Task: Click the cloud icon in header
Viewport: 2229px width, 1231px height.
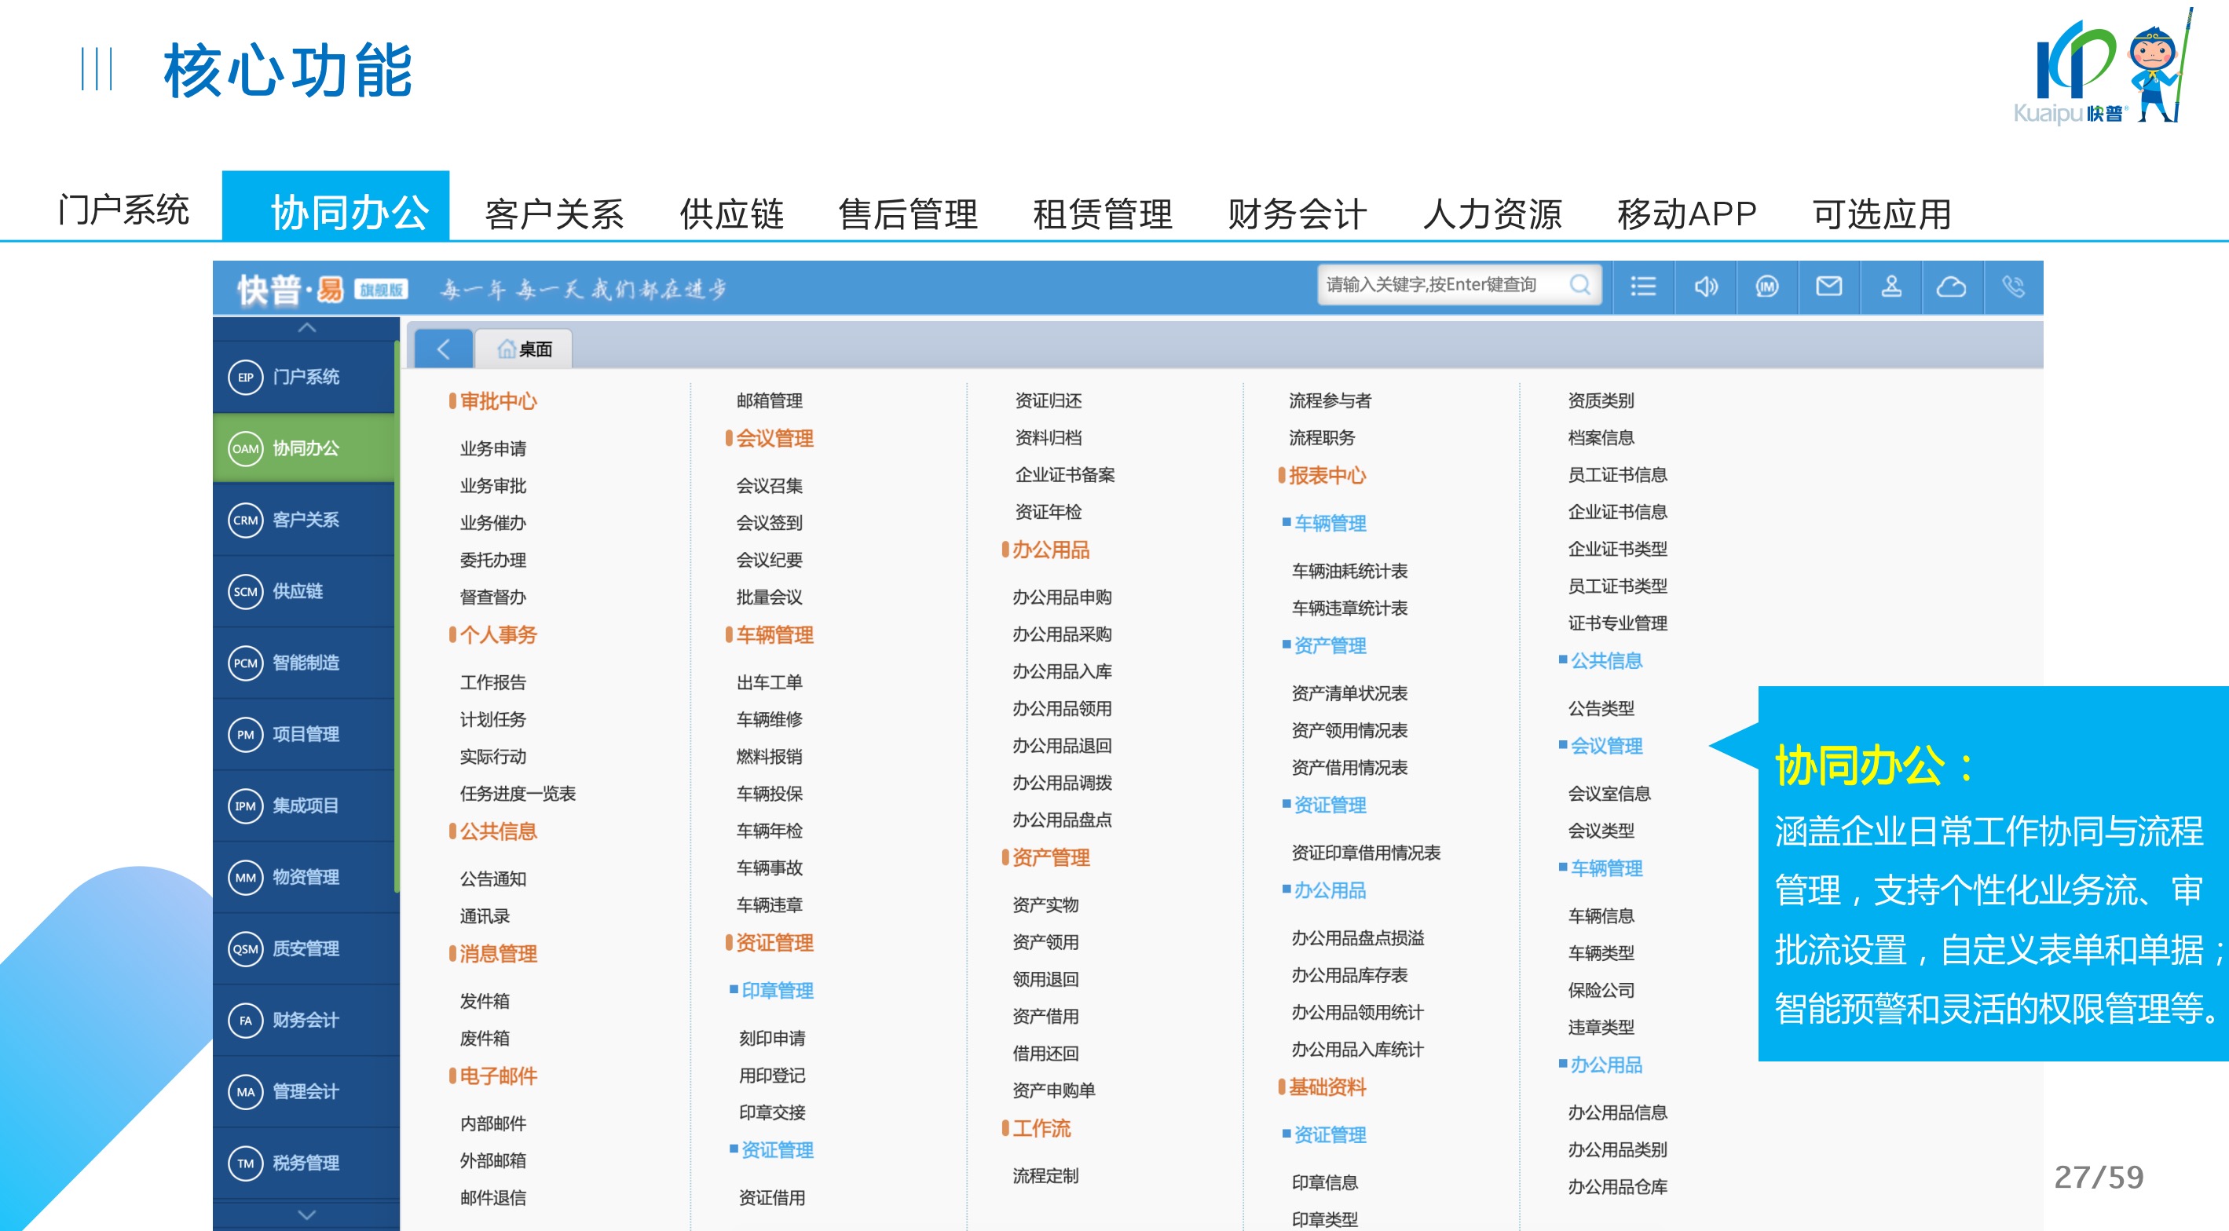Action: point(1951,287)
